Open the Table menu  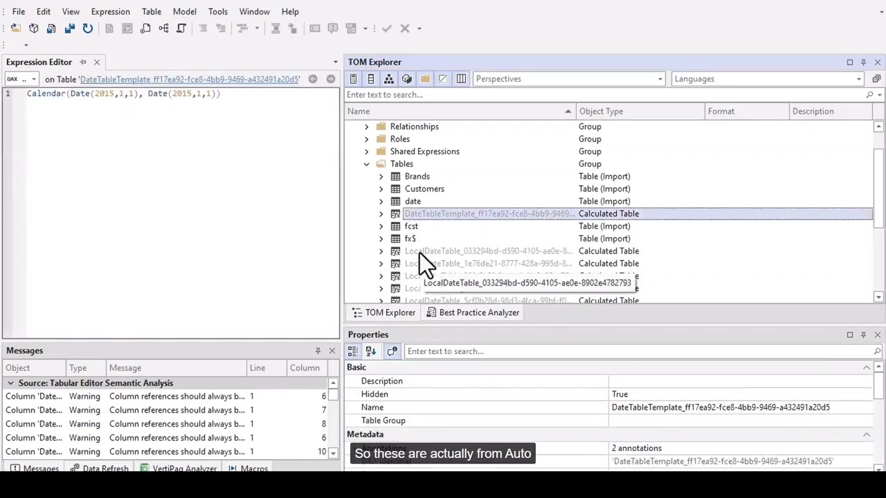(152, 12)
